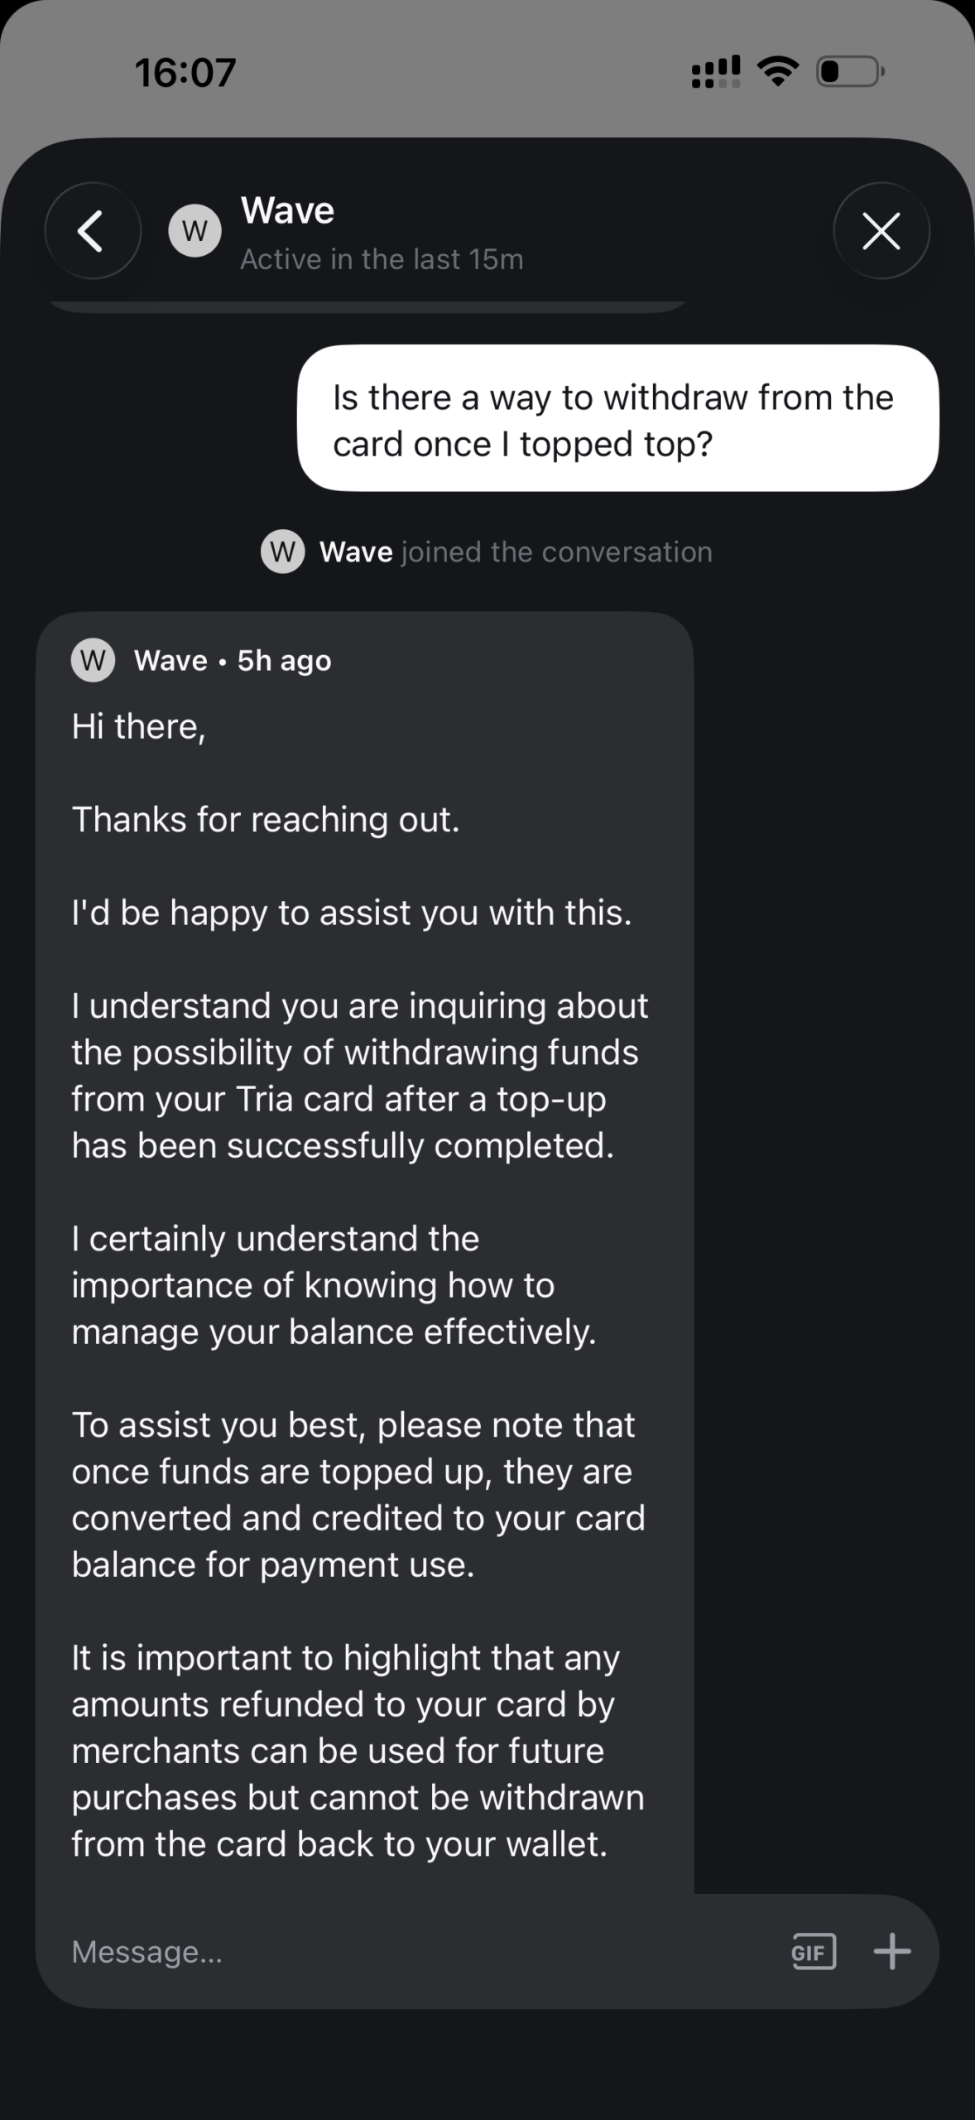Tap the 'Active in the last 15m' status
The height and width of the screenshot is (2120, 975).
(382, 259)
